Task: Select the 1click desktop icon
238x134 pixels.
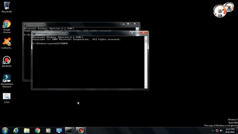Action: (7, 98)
